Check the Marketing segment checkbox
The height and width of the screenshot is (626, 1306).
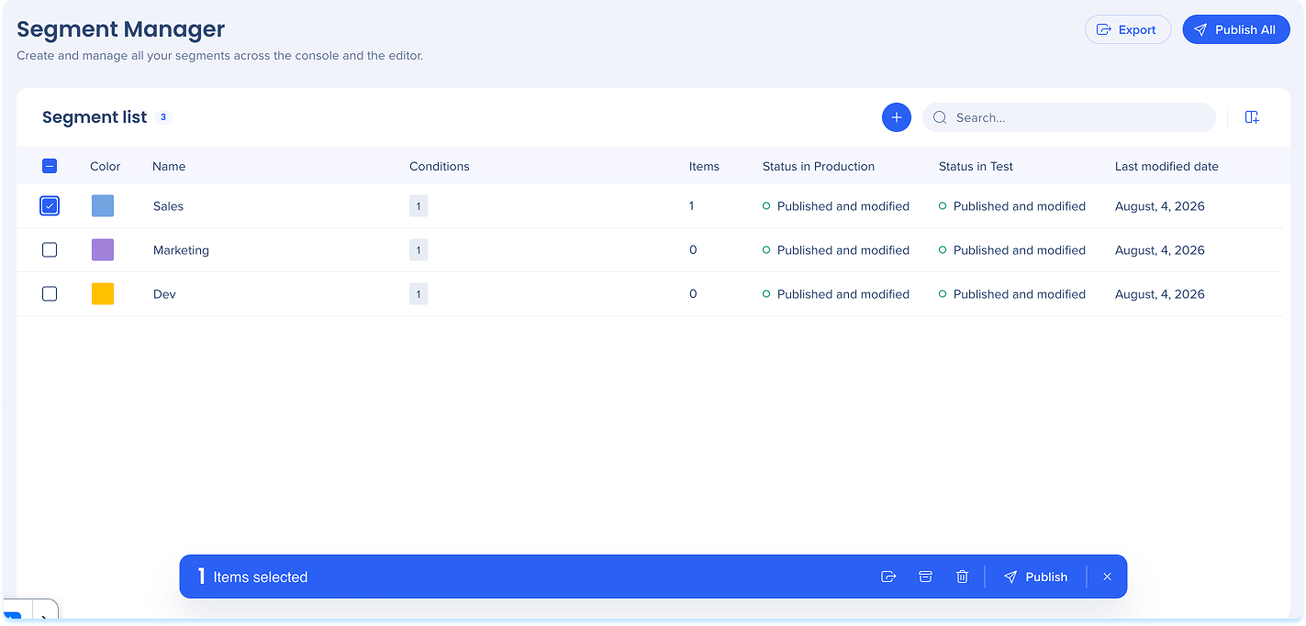pos(50,250)
